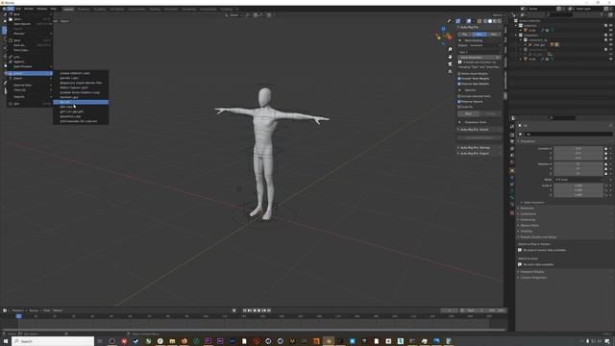Choose FBX (.fbx) in Import submenu
The width and height of the screenshot is (615, 346).
pyautogui.click(x=81, y=107)
